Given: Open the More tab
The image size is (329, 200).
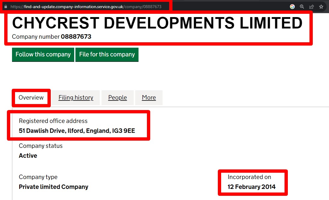Looking at the screenshot, I should click(149, 97).
